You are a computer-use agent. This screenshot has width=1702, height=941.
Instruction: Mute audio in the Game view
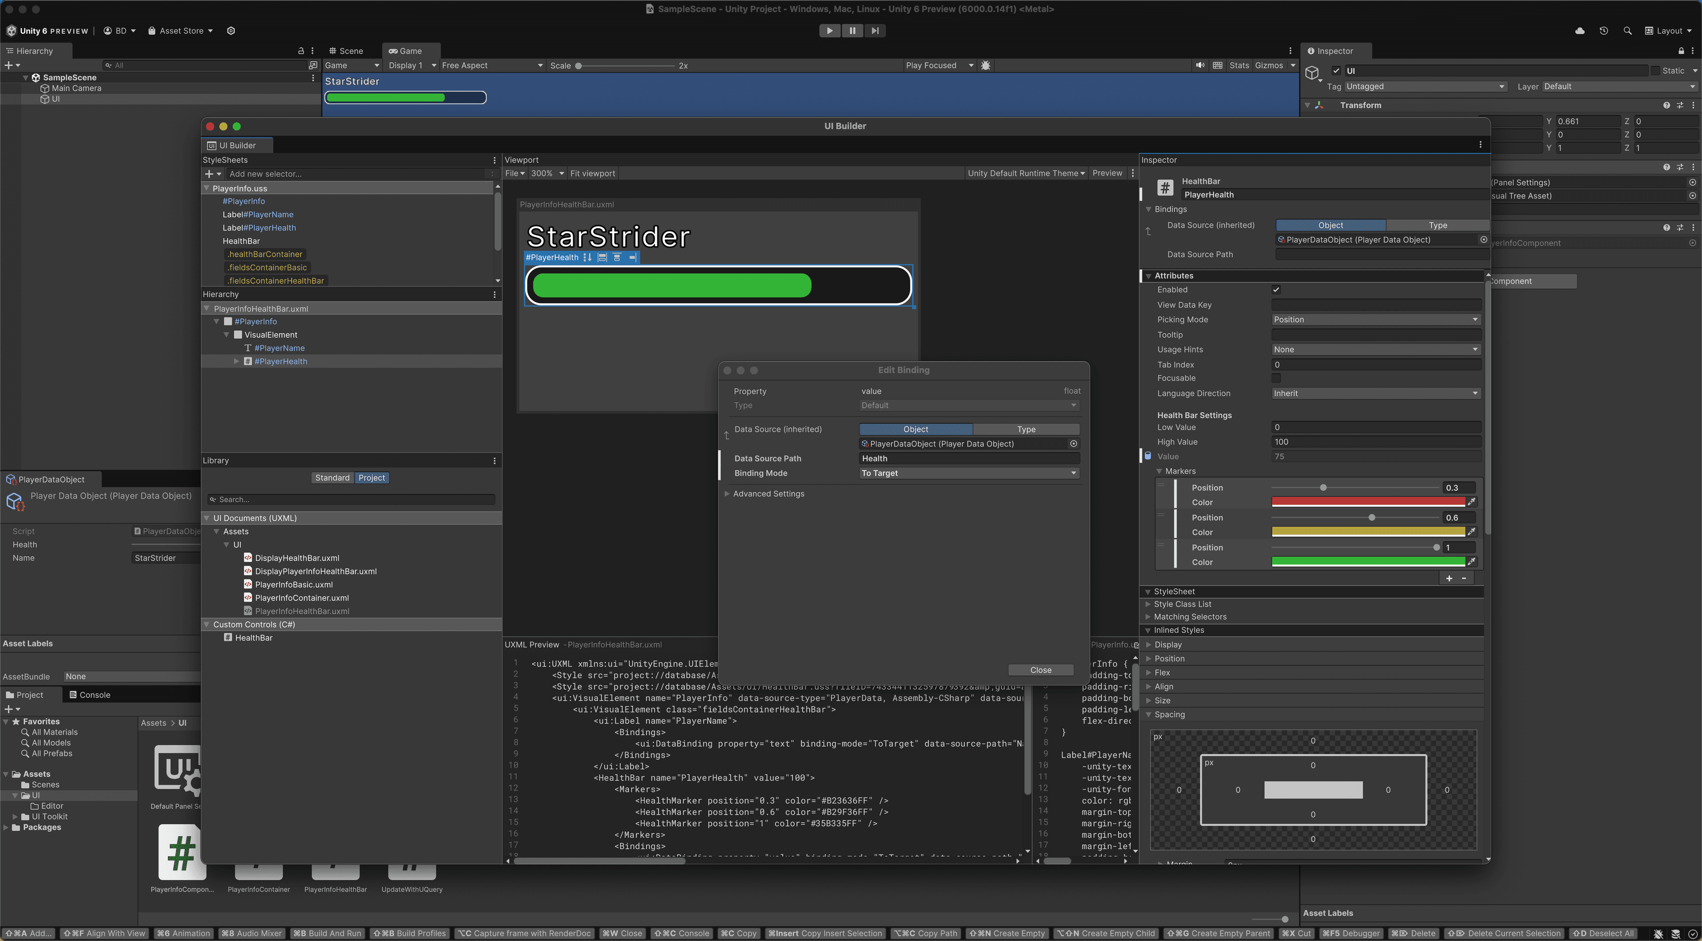(x=1201, y=66)
